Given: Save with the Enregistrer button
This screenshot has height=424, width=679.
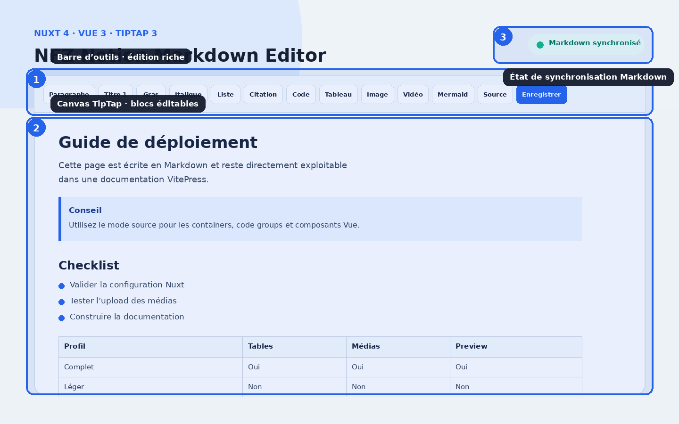Looking at the screenshot, I should (x=541, y=95).
